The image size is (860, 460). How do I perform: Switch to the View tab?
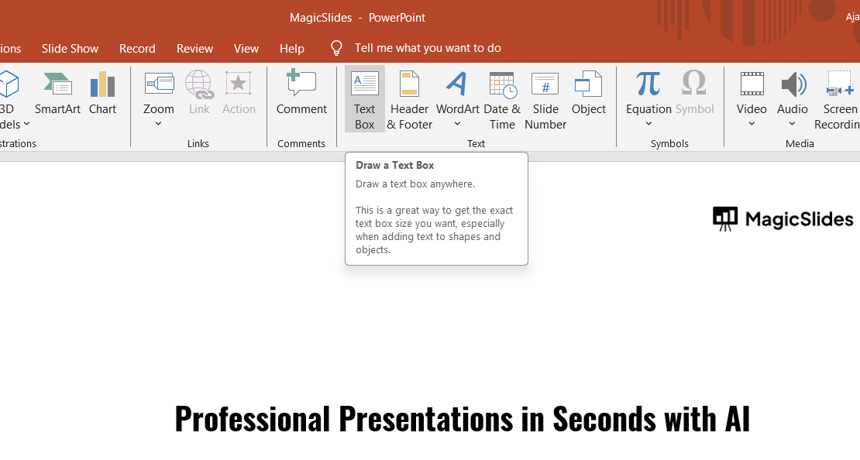(246, 48)
